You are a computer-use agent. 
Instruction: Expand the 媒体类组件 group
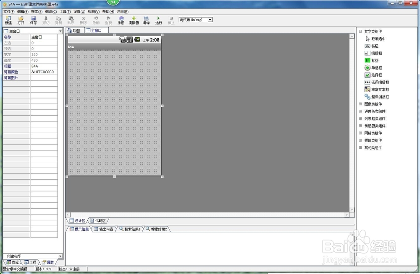click(x=360, y=140)
